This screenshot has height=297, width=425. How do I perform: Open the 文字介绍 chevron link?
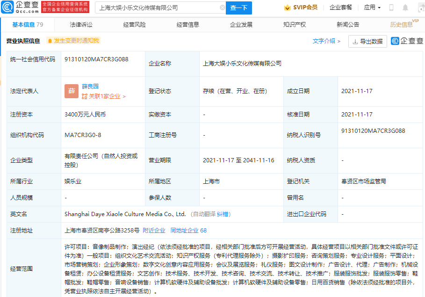(326, 41)
